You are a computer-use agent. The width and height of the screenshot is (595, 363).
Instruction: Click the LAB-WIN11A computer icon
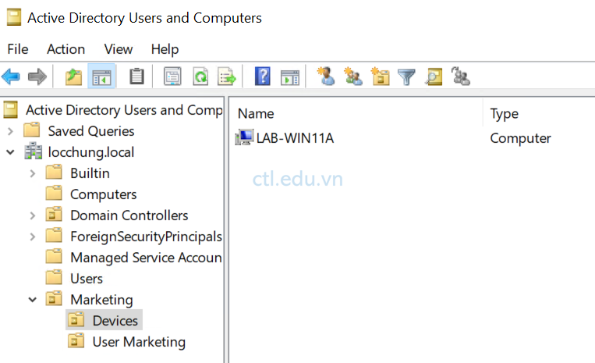point(244,137)
